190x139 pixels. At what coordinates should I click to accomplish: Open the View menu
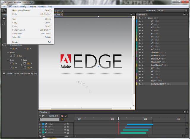pos(15,7)
